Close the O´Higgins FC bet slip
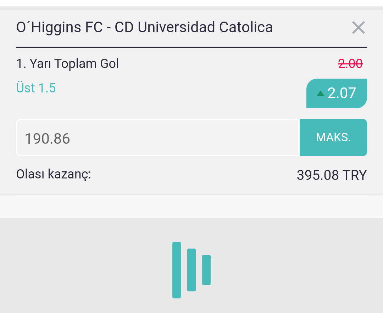Image resolution: width=383 pixels, height=313 pixels. (358, 27)
